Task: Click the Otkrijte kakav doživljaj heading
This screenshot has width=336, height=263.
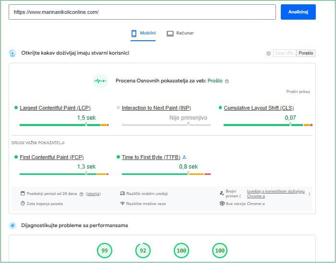Action: tap(75, 53)
